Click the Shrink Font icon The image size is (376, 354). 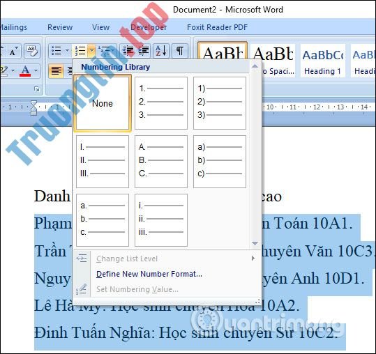13,52
